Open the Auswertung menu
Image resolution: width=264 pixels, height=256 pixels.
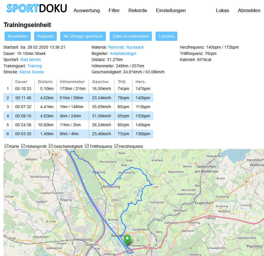87,11
